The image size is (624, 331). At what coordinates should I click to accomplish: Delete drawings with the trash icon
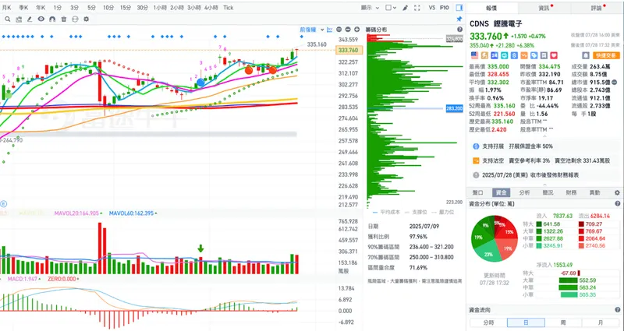click(x=64, y=19)
